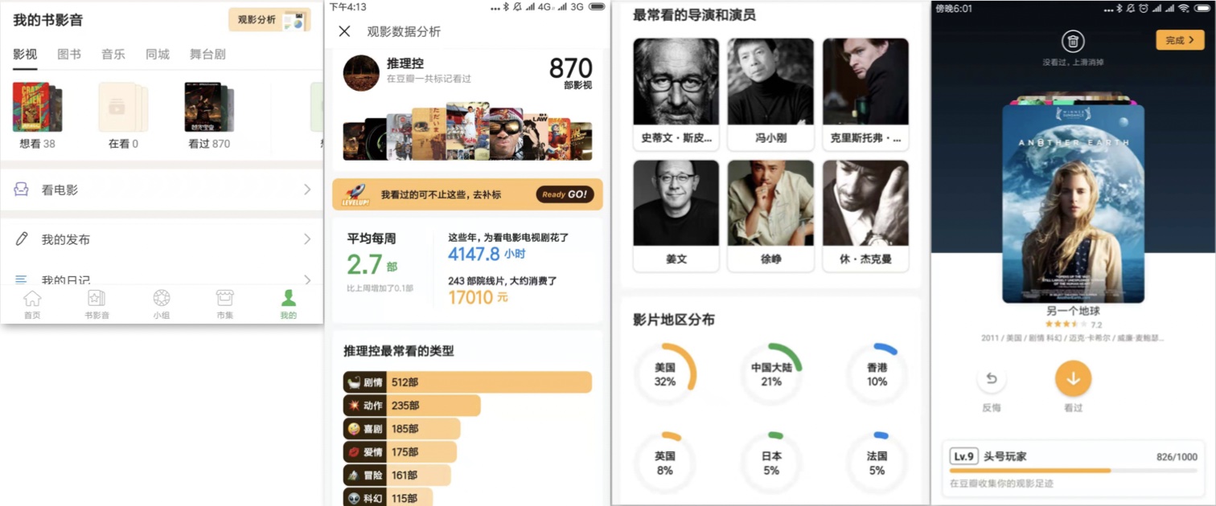Tap the 首页 home icon
Viewport: 1216px width, 506px height.
32,299
